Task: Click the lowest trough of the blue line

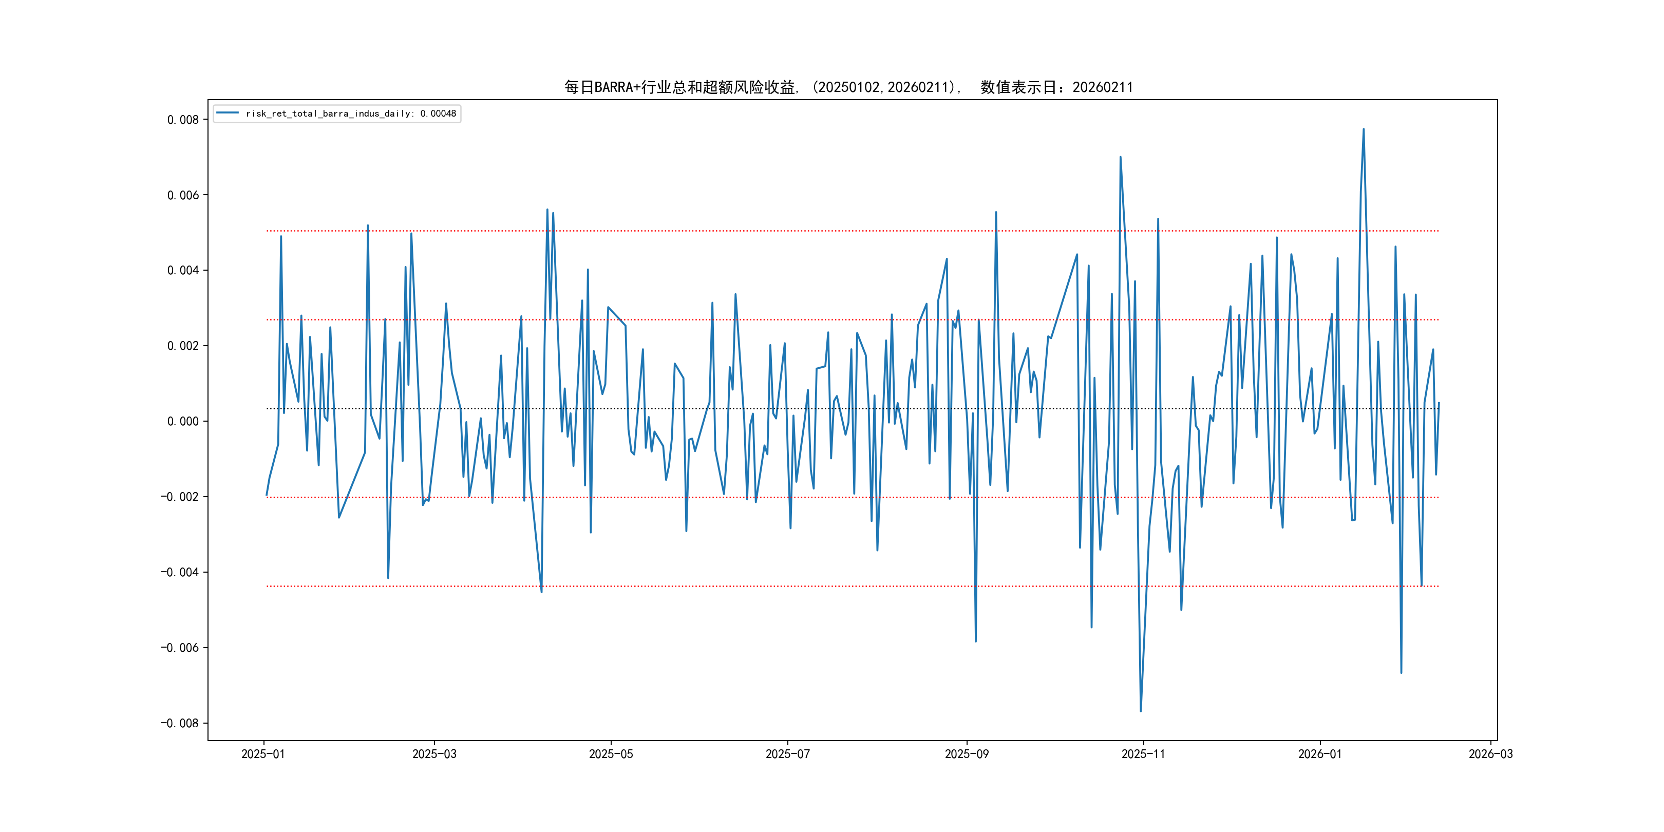Action: (x=1141, y=711)
